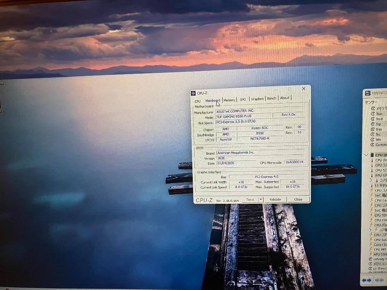The height and width of the screenshot is (290, 387).
Task: Switch to the Memory tab
Action: point(229,99)
